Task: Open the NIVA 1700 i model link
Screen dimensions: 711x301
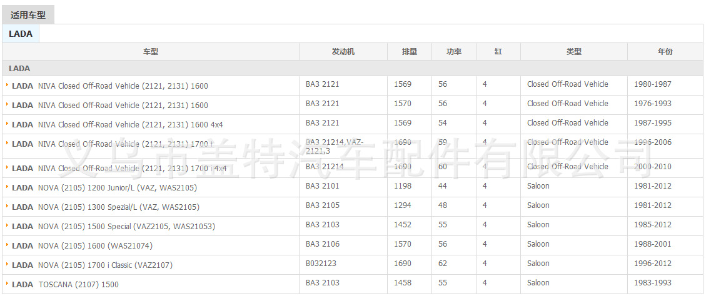Action: (x=113, y=144)
